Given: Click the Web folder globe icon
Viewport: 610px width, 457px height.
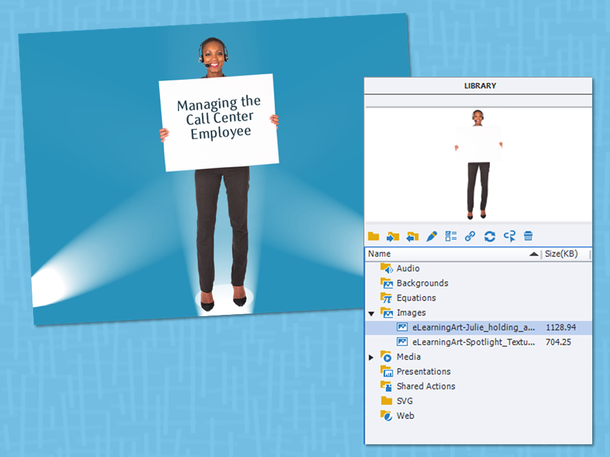Looking at the screenshot, I should coord(386,415).
